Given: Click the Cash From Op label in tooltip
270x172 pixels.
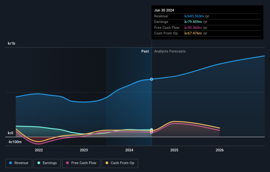Looking at the screenshot, I should click(166, 33).
